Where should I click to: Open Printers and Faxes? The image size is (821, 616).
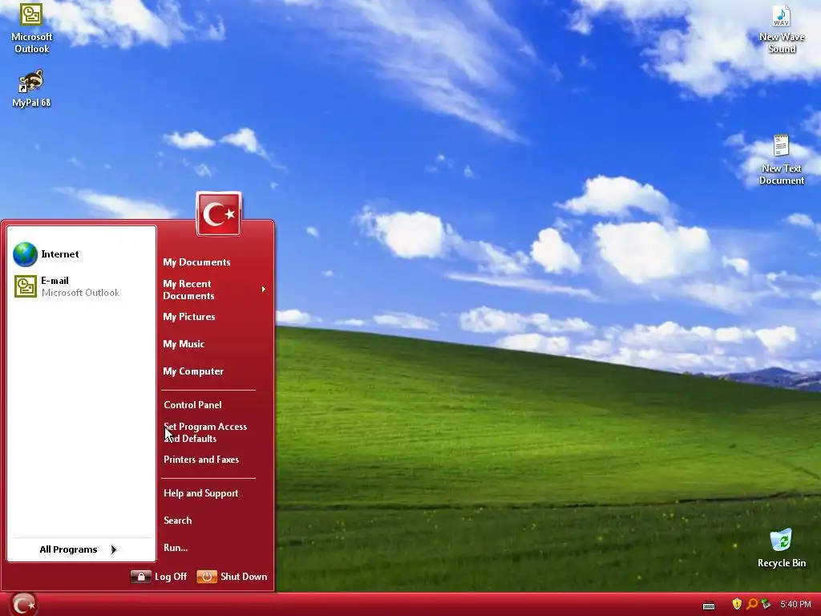point(201,460)
